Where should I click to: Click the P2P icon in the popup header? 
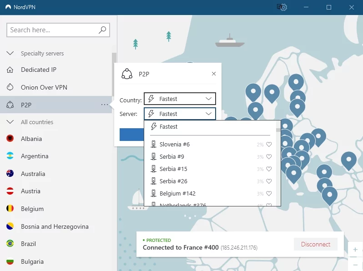click(127, 74)
